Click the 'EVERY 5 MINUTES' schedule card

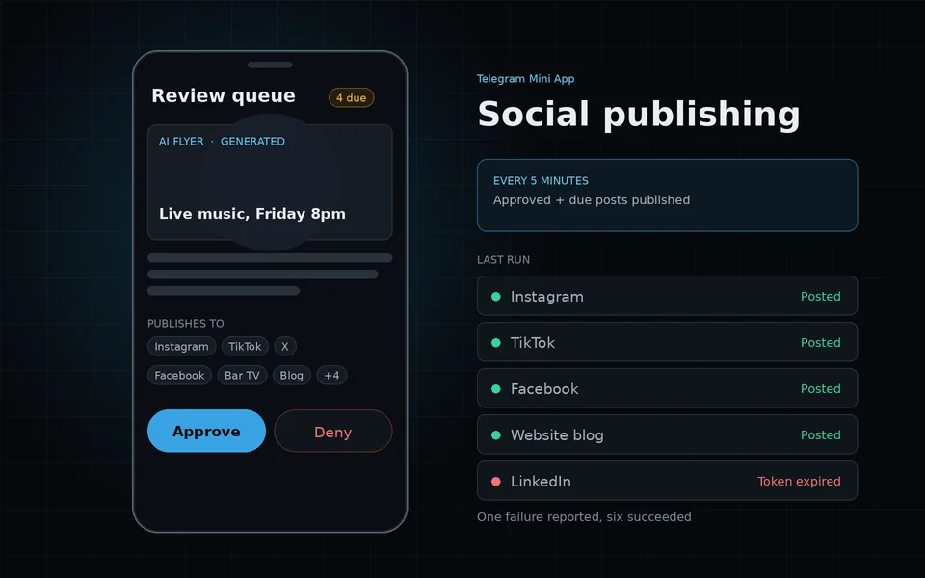point(667,196)
